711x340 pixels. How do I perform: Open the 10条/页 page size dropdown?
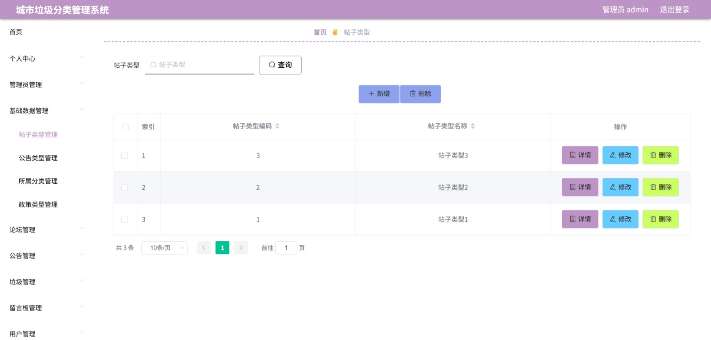click(164, 248)
